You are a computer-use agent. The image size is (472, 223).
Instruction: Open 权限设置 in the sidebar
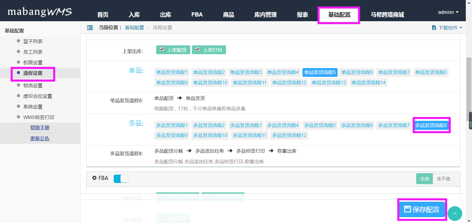[33, 63]
